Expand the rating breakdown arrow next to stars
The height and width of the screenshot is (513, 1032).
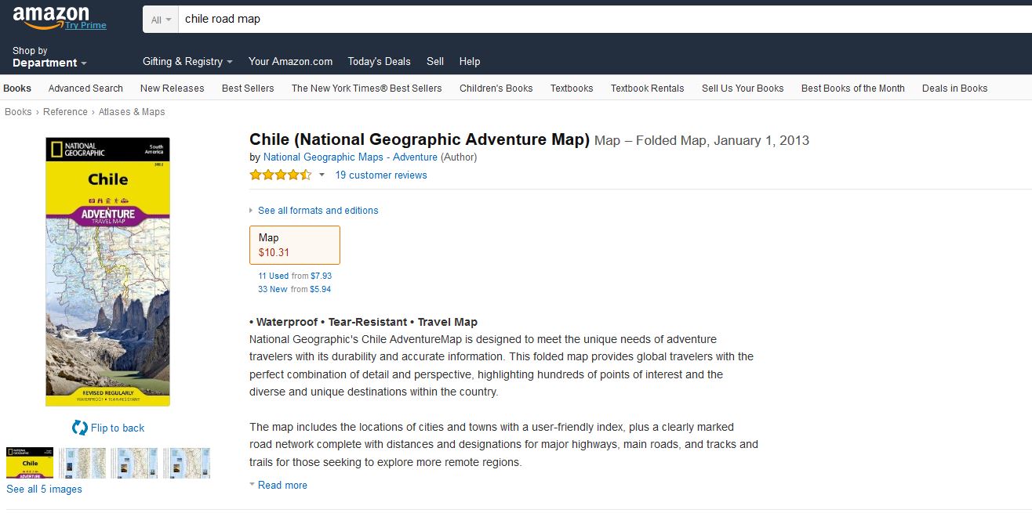click(322, 175)
